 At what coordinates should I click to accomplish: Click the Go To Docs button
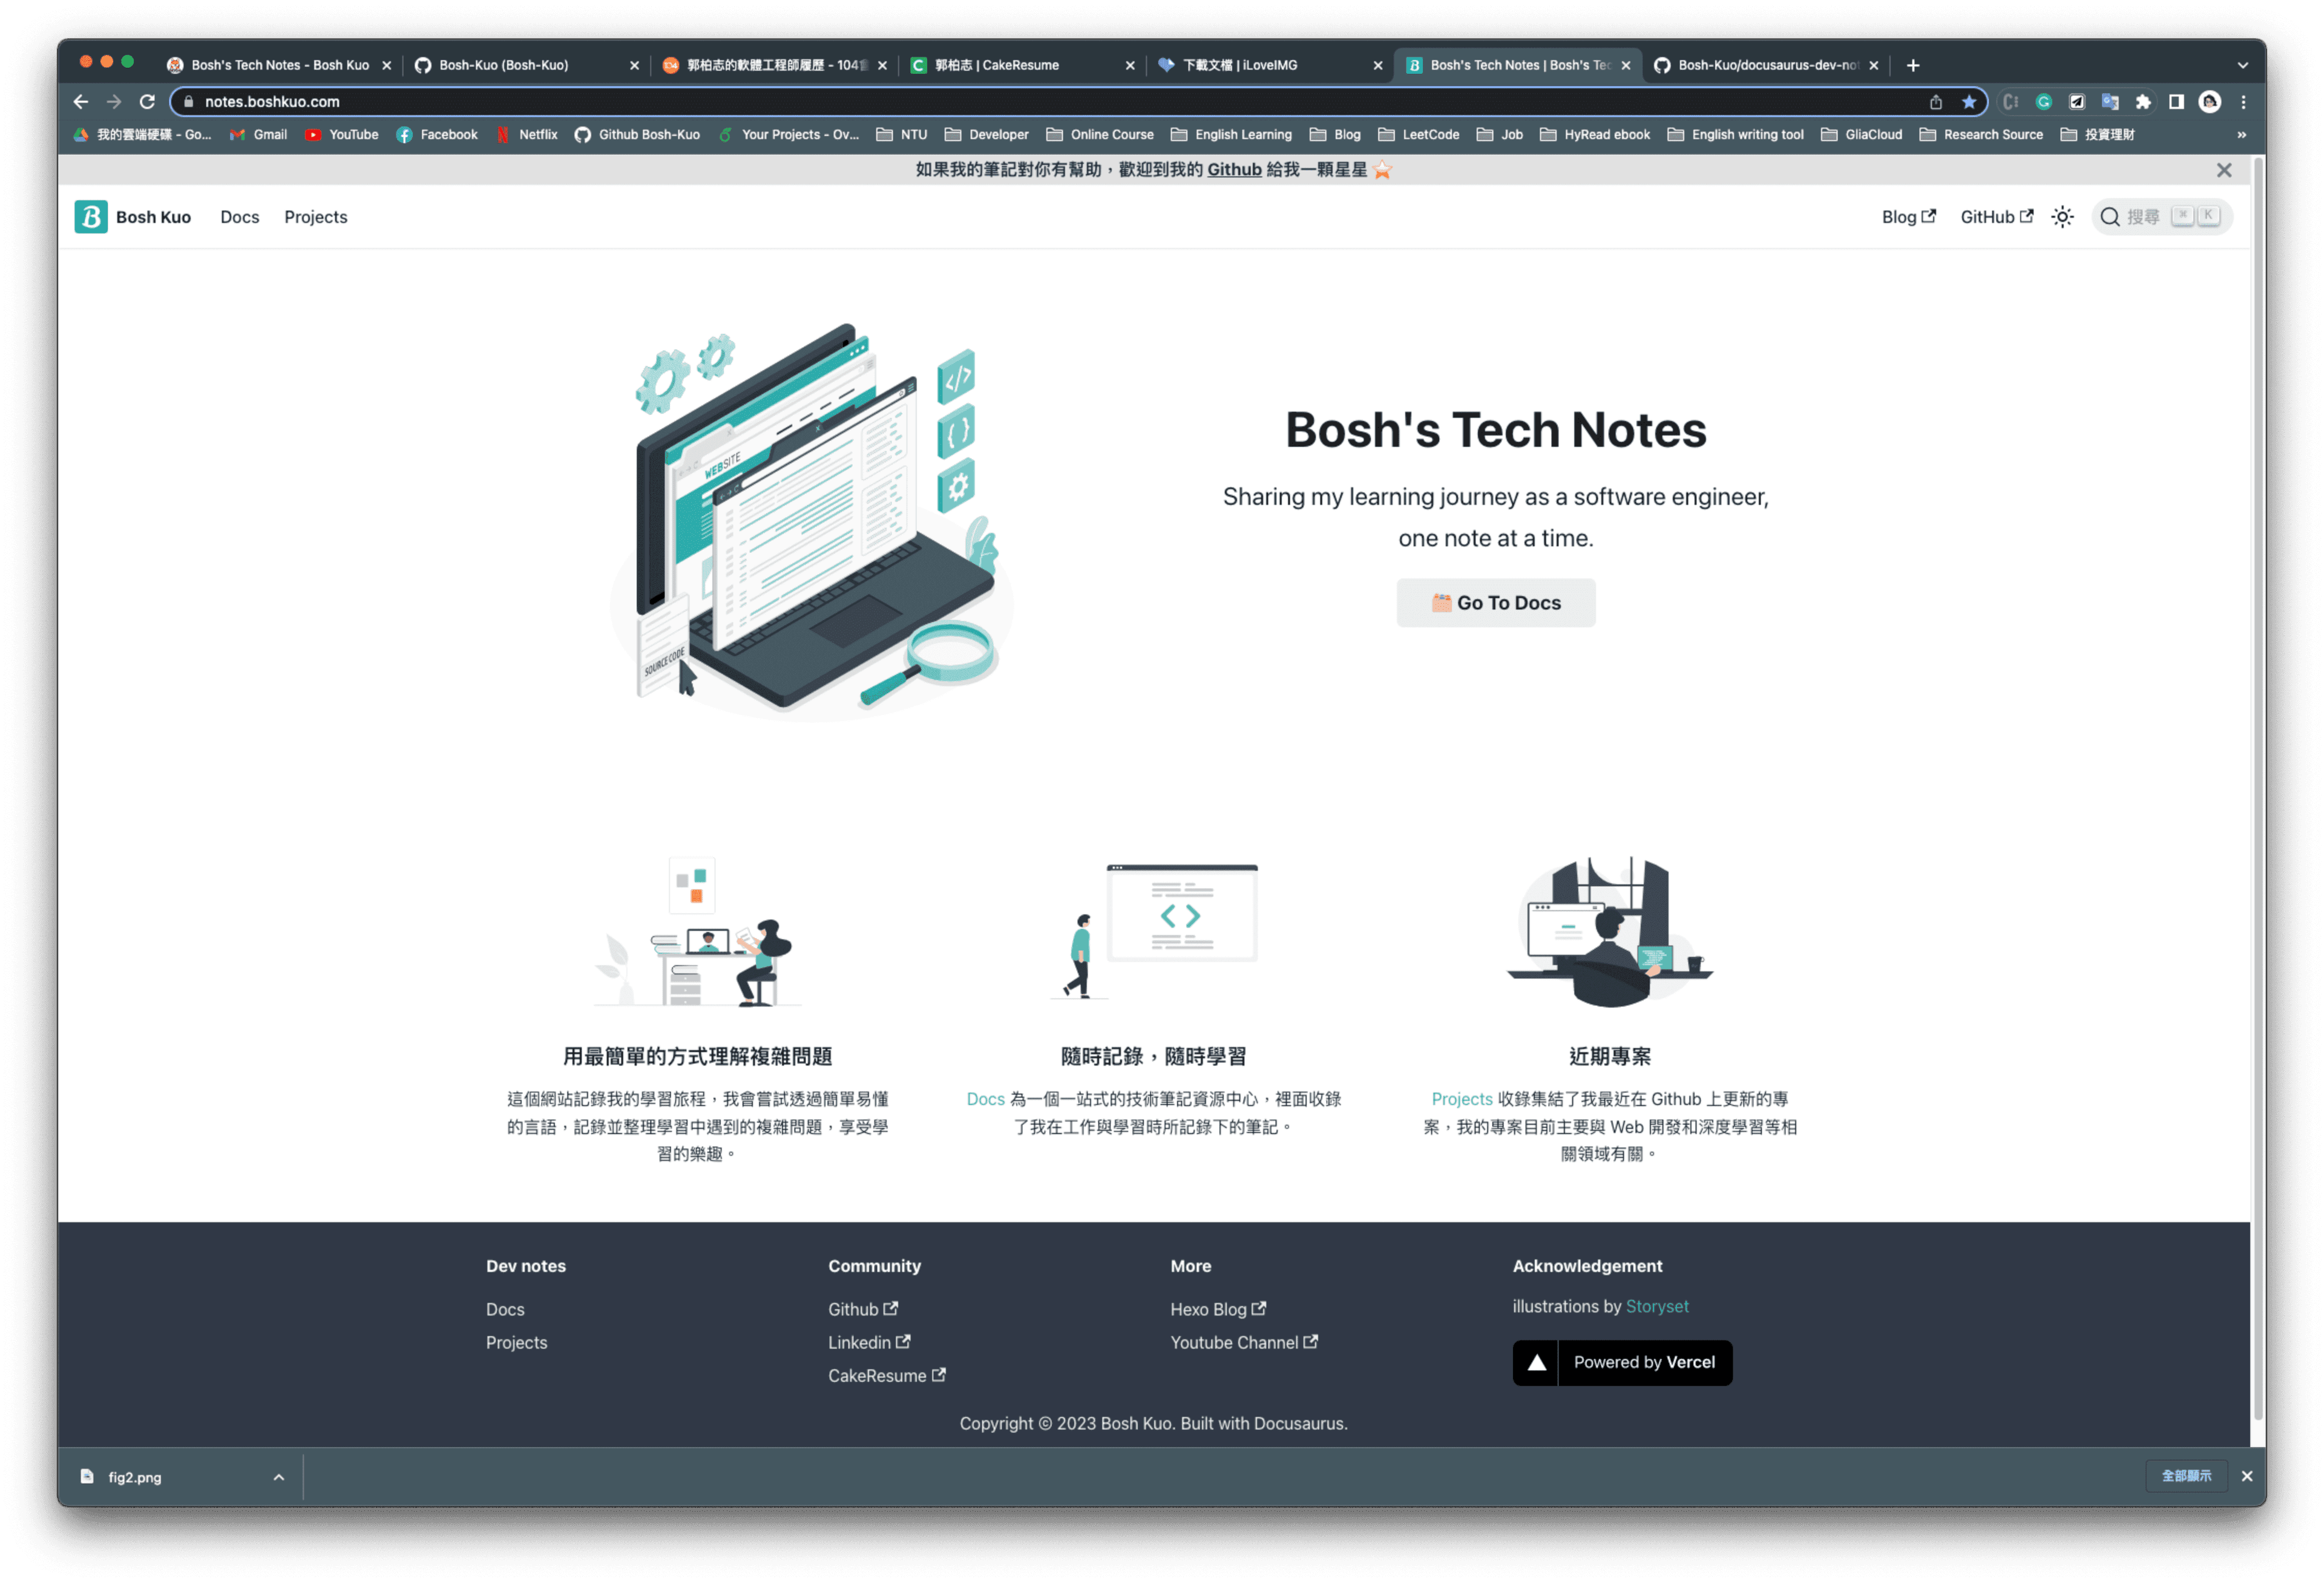pyautogui.click(x=1495, y=602)
